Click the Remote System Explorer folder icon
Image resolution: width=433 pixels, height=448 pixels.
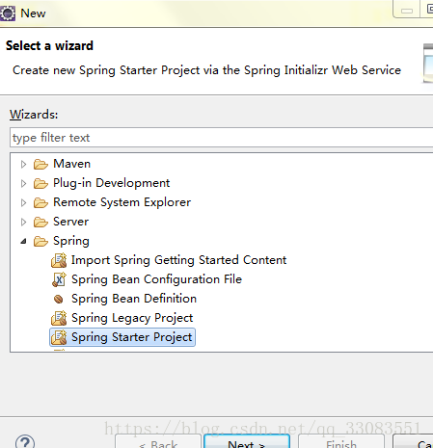coord(41,202)
